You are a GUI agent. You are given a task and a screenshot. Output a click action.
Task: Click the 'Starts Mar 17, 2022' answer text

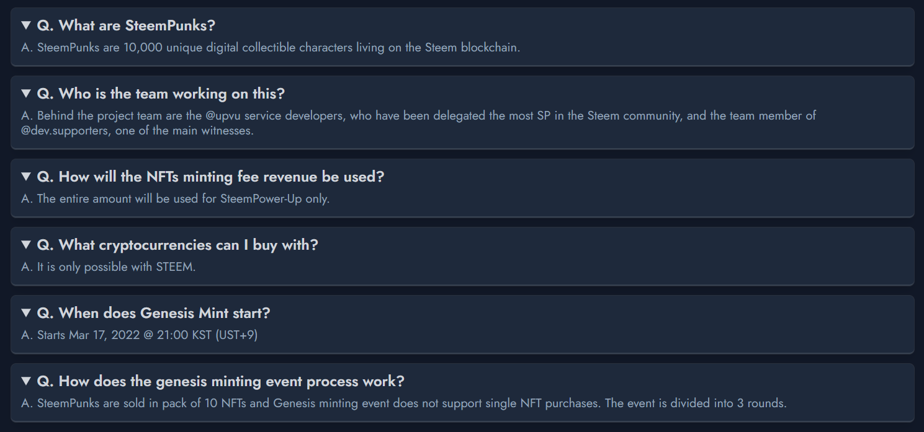(x=139, y=335)
